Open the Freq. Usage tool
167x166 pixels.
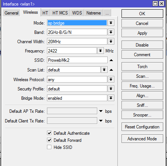point(142,86)
